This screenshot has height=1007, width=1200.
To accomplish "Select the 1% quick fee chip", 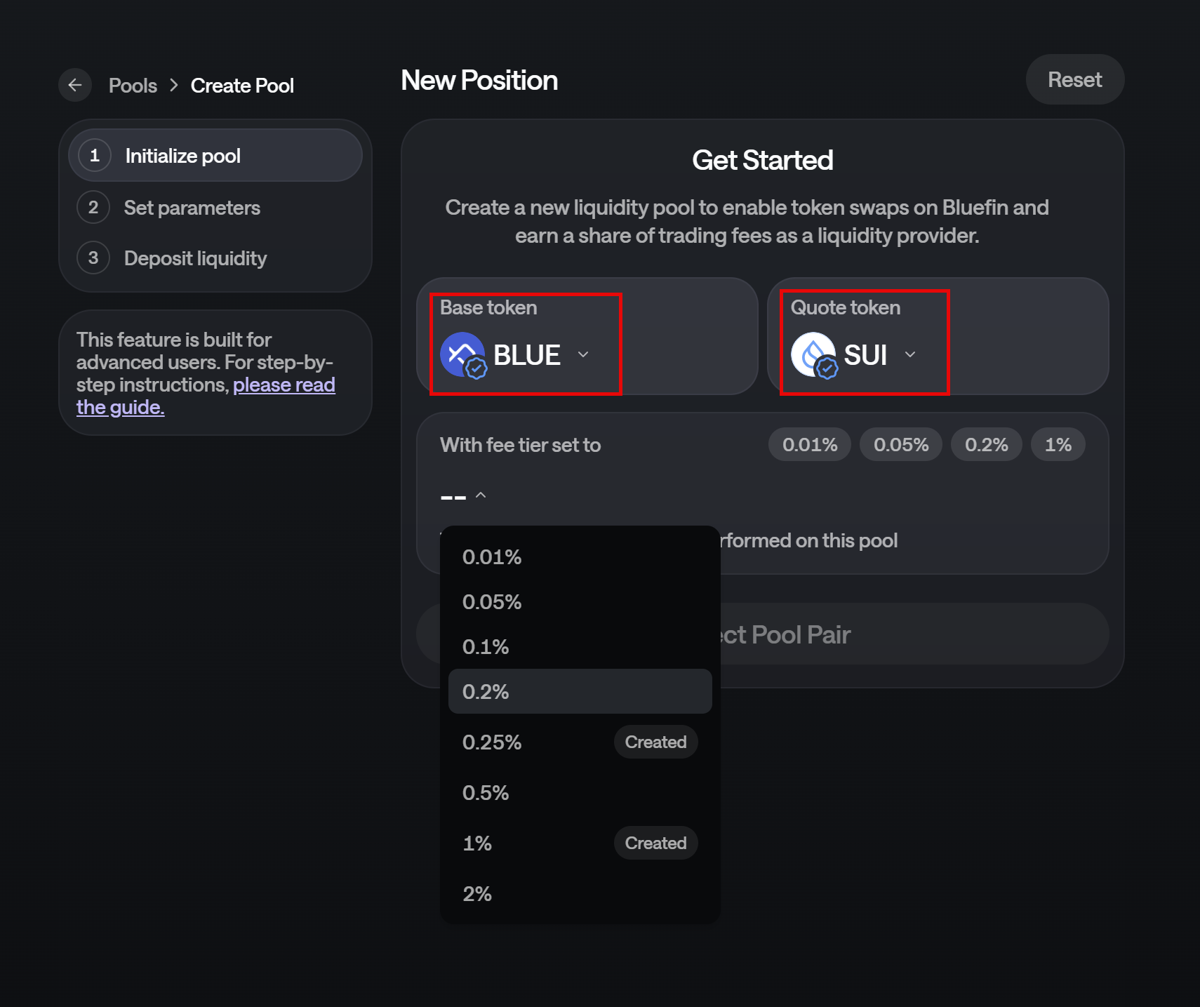I will coord(1058,445).
